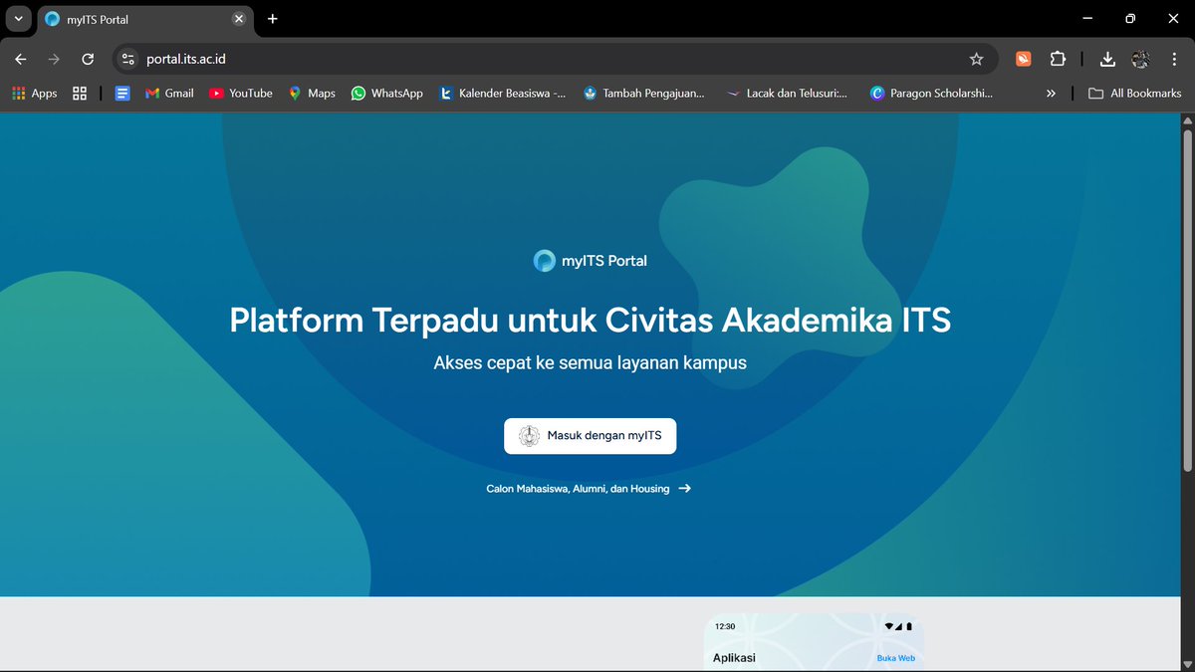Click the heading Platform Terpadu untuk Civitas Akademika ITS

[x=591, y=321]
